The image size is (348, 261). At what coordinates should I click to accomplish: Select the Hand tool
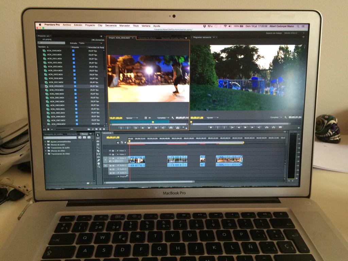98,163
